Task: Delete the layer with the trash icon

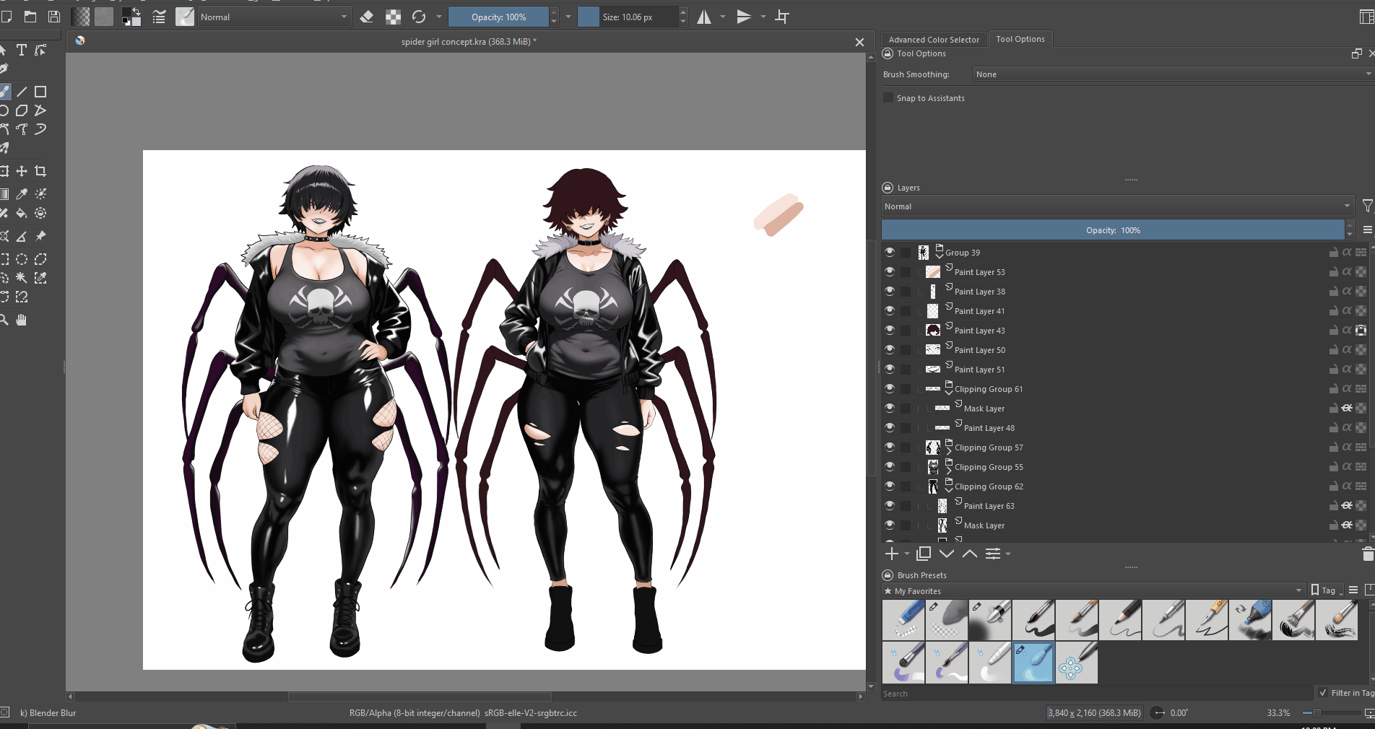Action: (x=1367, y=554)
